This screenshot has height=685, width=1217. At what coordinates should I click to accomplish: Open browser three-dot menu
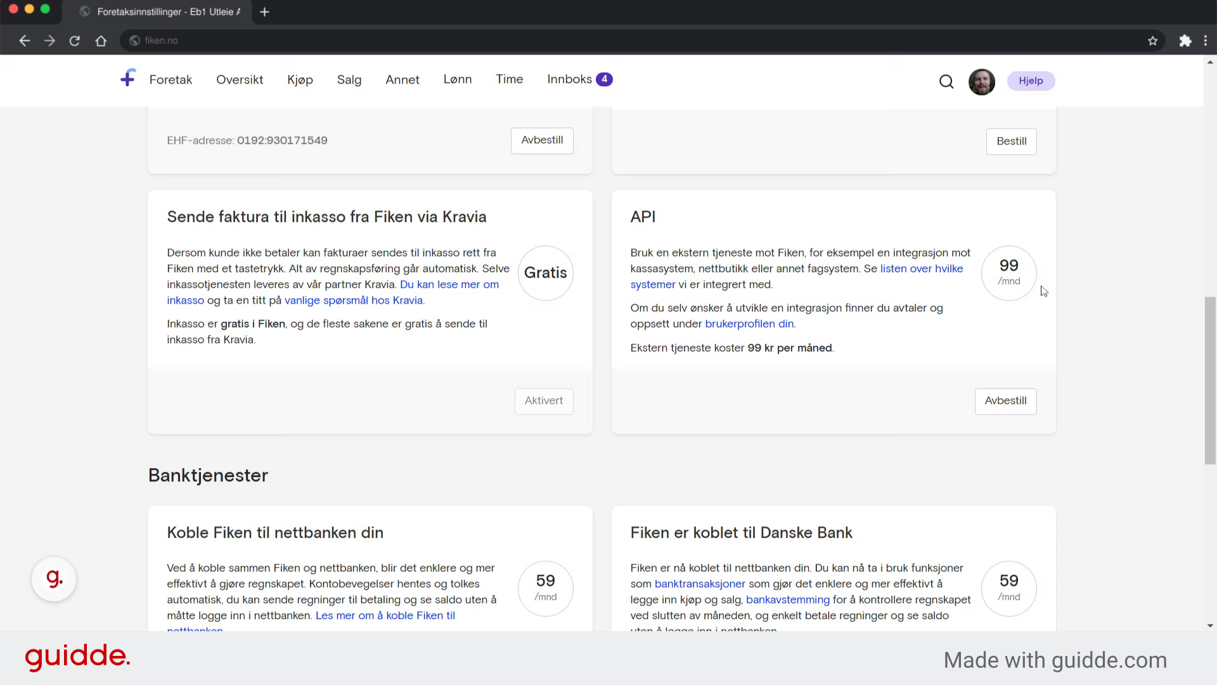pyautogui.click(x=1206, y=41)
